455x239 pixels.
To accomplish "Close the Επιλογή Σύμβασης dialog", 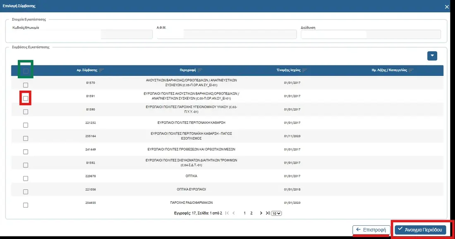I will click(x=447, y=7).
